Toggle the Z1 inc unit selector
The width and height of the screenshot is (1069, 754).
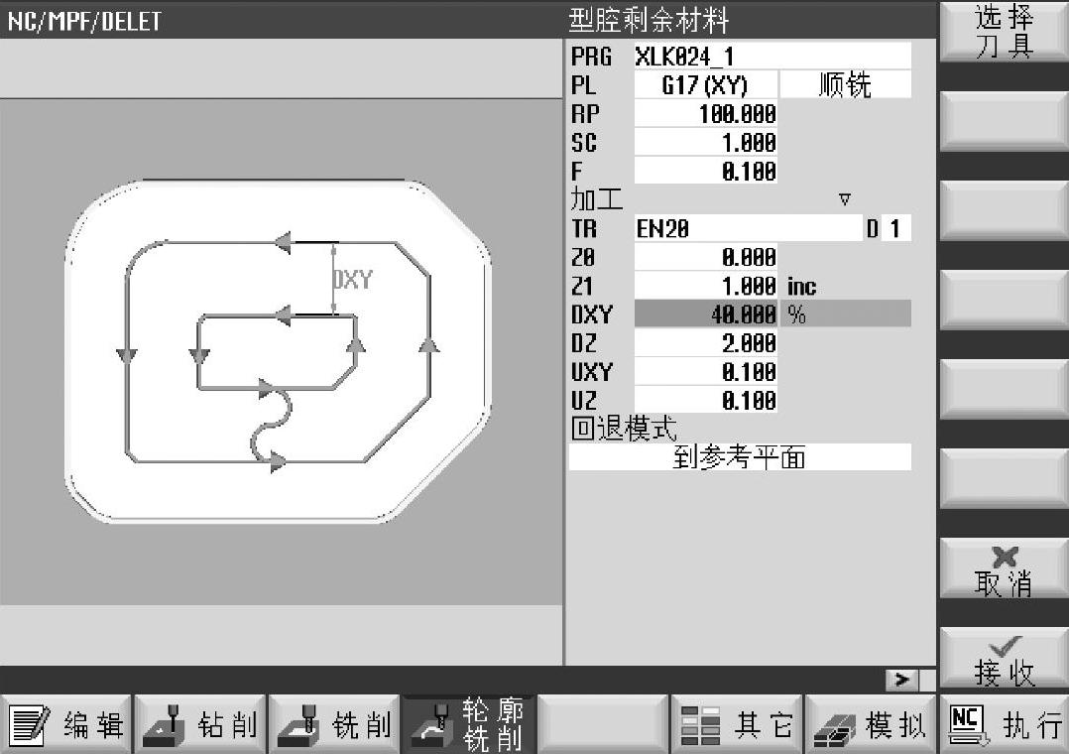pyautogui.click(x=802, y=286)
